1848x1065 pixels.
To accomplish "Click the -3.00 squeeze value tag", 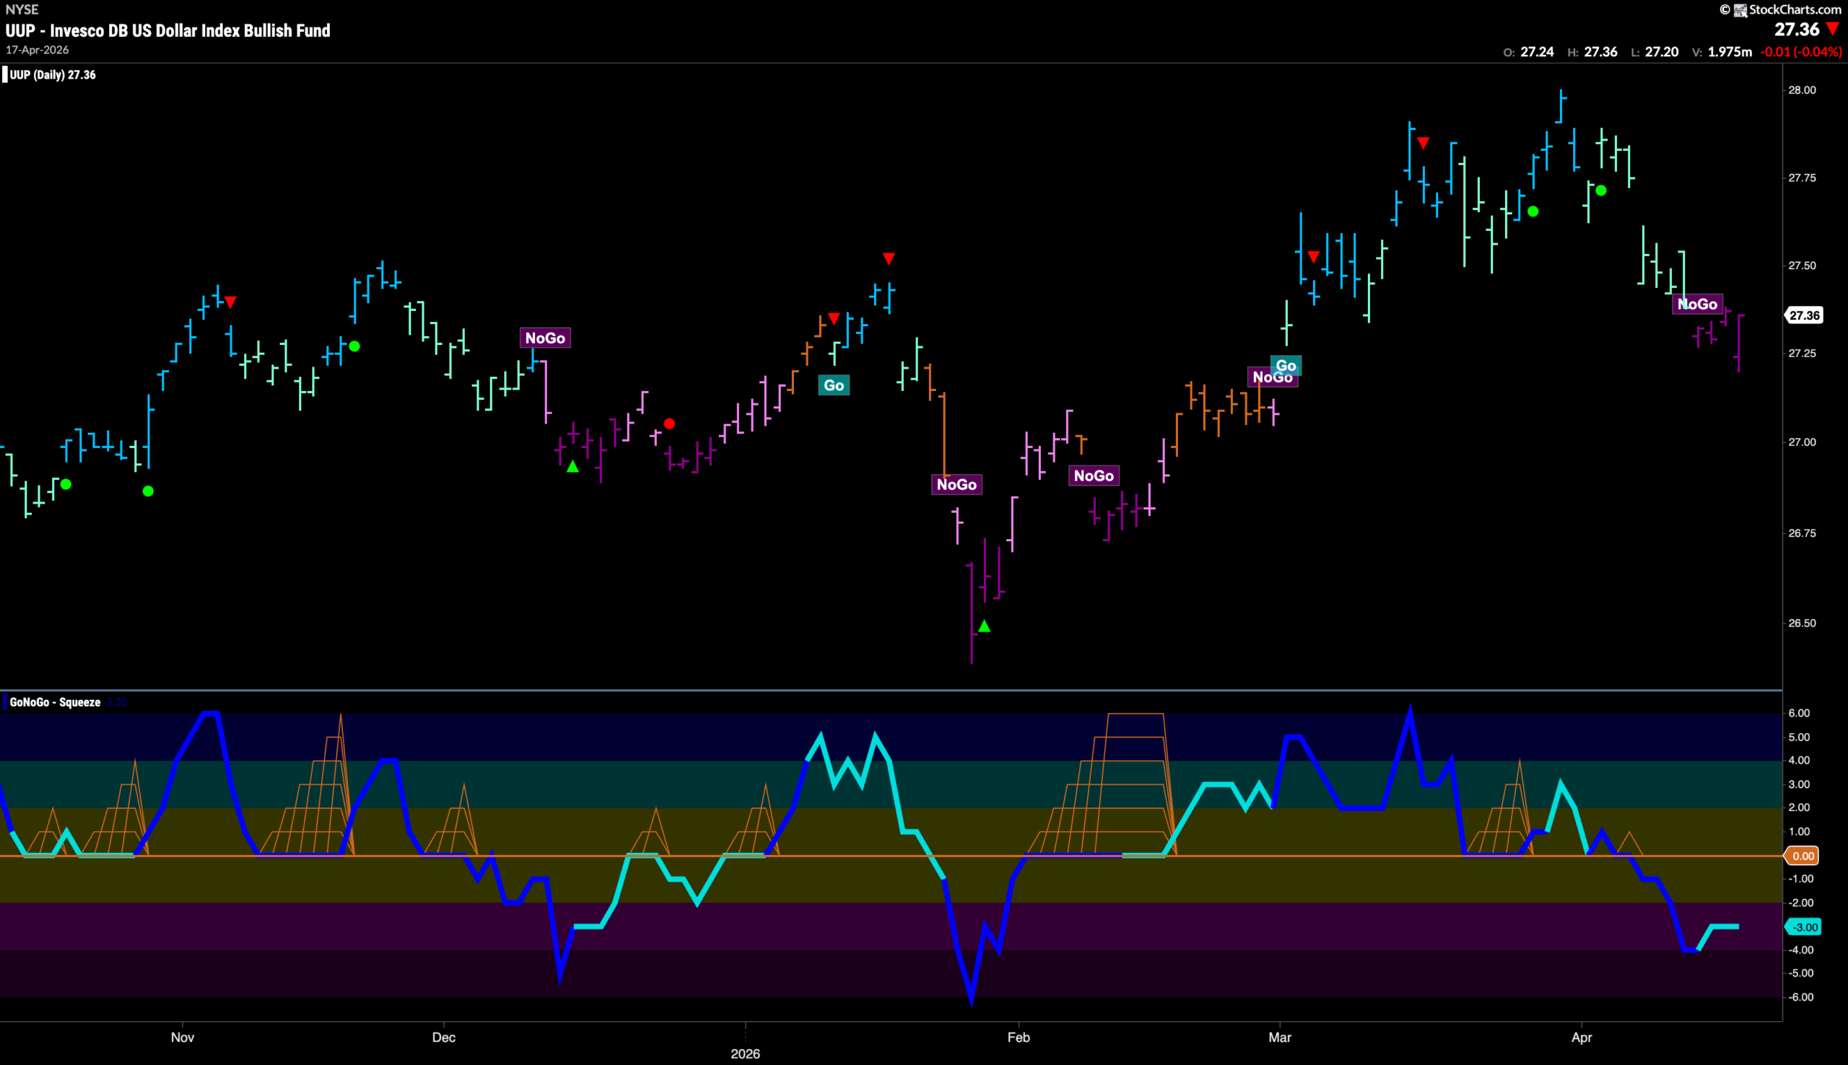I will [1804, 927].
